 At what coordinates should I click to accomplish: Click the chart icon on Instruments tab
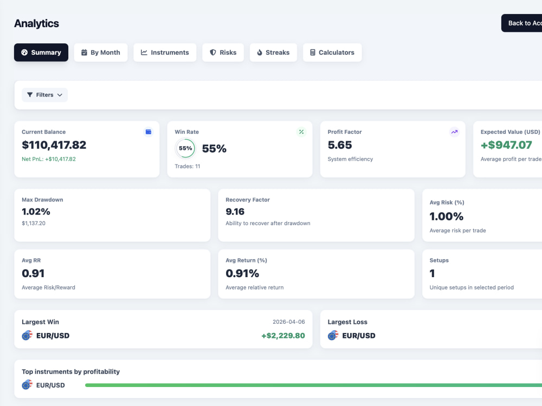[x=144, y=53]
